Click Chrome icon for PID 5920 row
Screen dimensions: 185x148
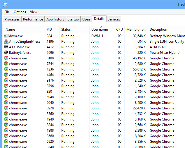(x=6, y=141)
